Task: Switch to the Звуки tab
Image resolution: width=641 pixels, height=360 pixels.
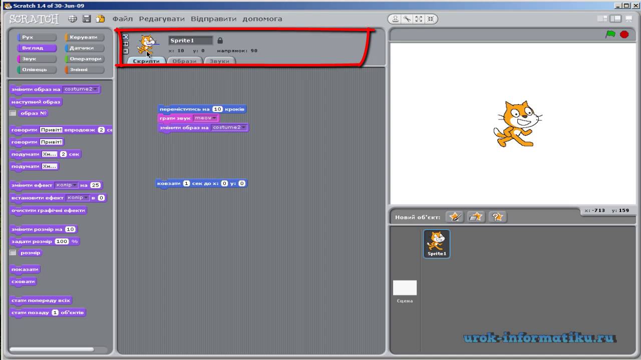Action: [x=219, y=61]
